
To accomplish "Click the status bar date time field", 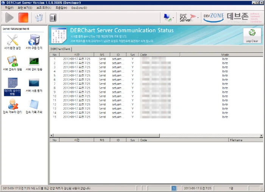I will coord(198,188).
